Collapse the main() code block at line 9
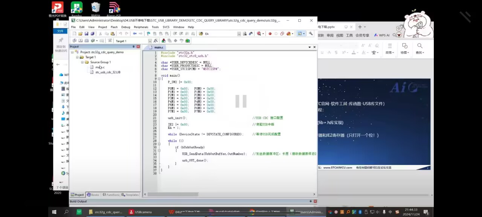 159,79
